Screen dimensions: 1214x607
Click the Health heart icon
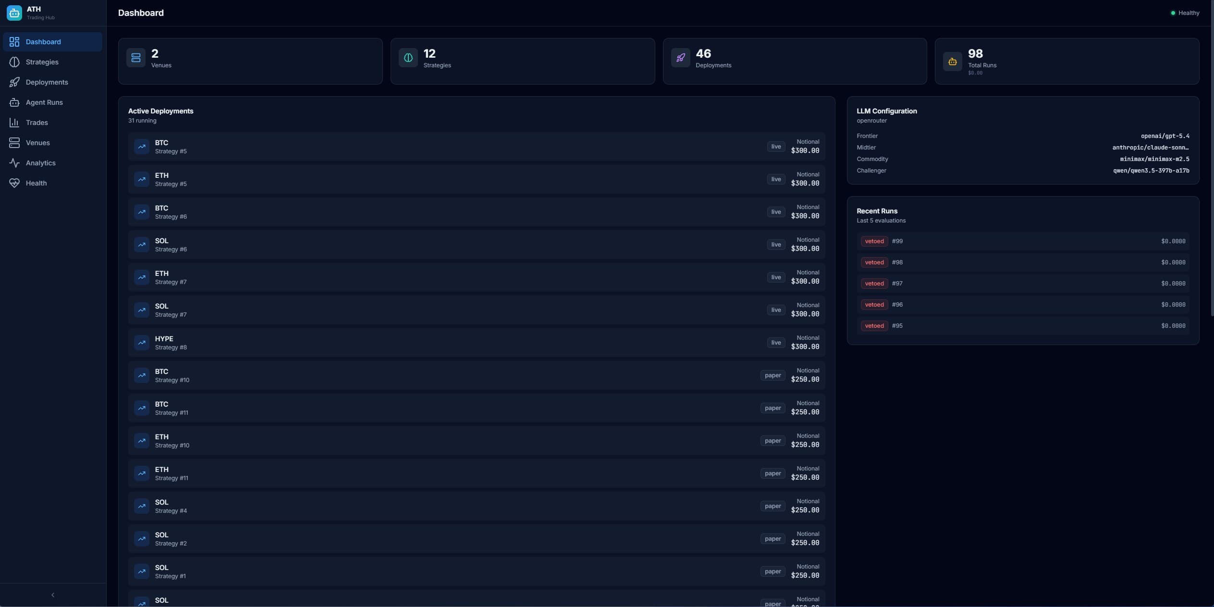click(x=14, y=183)
